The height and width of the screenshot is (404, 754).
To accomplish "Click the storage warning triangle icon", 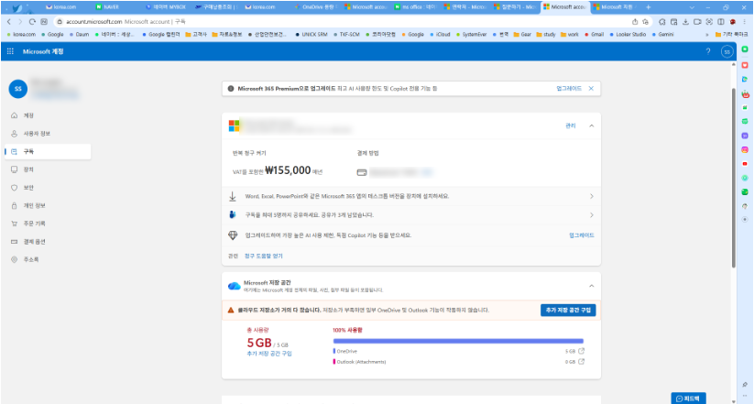I will point(231,311).
